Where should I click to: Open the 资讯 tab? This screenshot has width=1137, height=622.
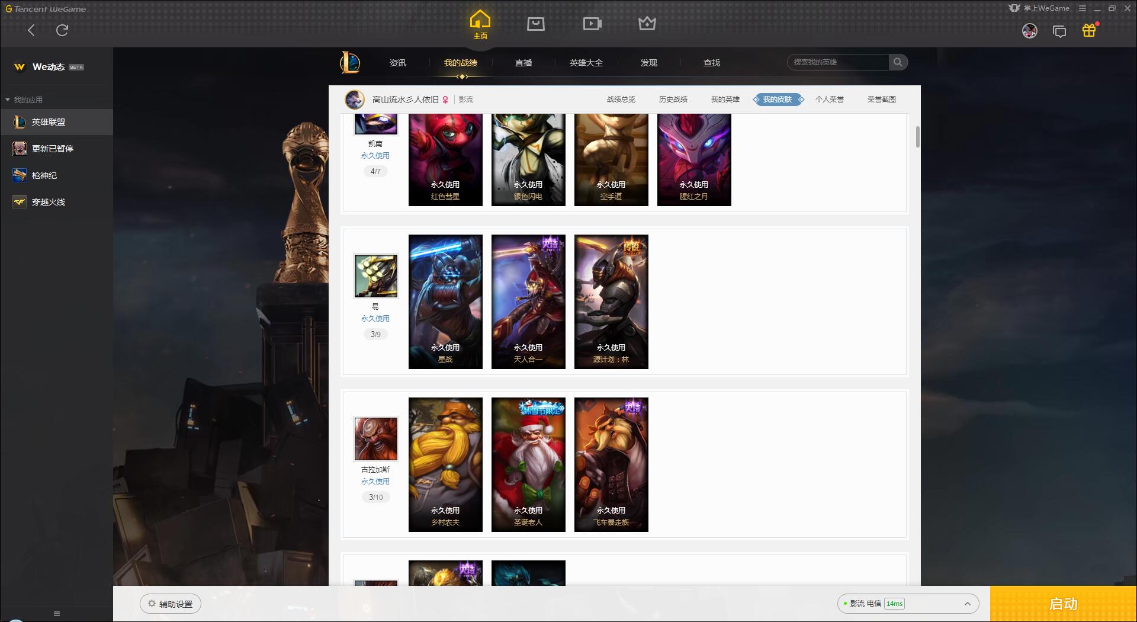click(398, 63)
